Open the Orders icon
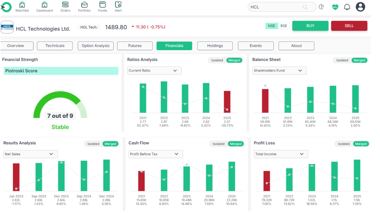 point(65,5)
